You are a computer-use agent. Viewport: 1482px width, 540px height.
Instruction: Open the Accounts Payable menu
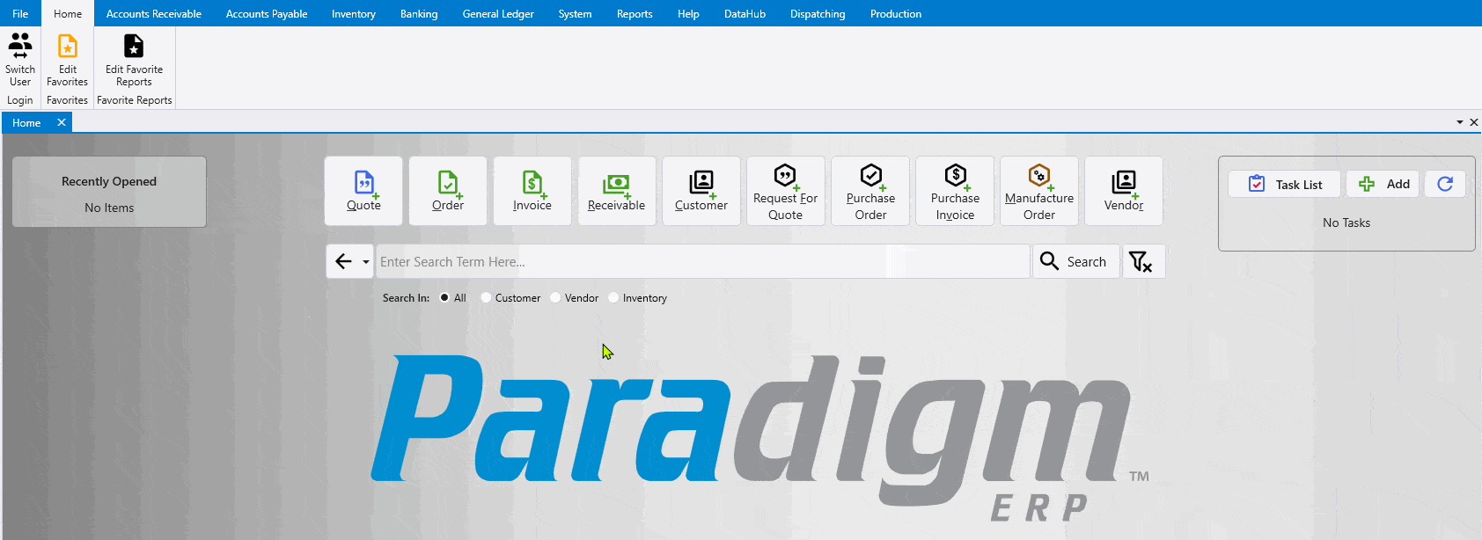tap(267, 13)
